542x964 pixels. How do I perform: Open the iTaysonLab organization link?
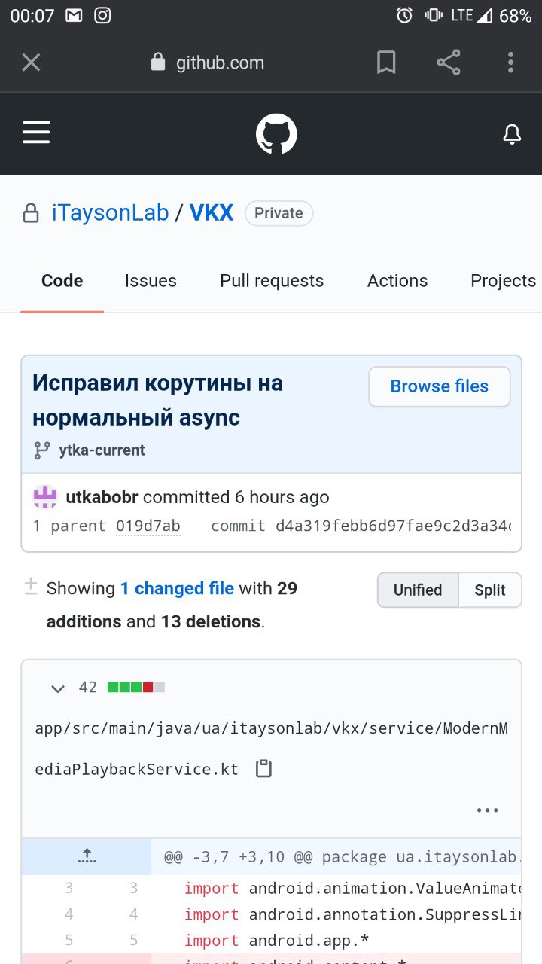(110, 213)
